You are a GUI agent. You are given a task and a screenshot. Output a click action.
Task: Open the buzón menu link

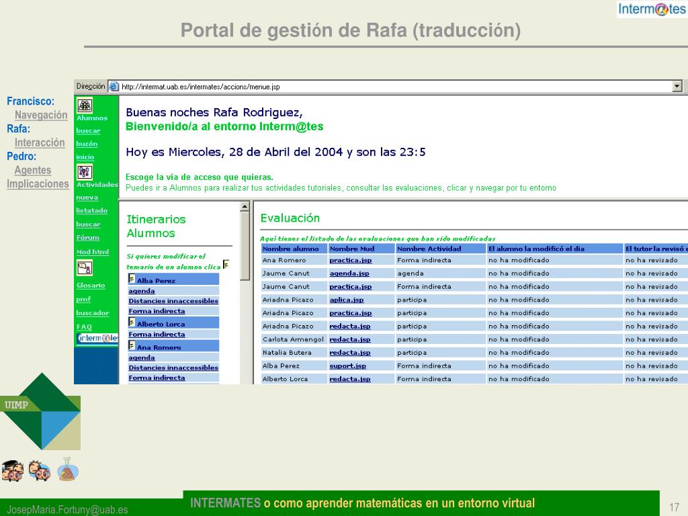[87, 144]
